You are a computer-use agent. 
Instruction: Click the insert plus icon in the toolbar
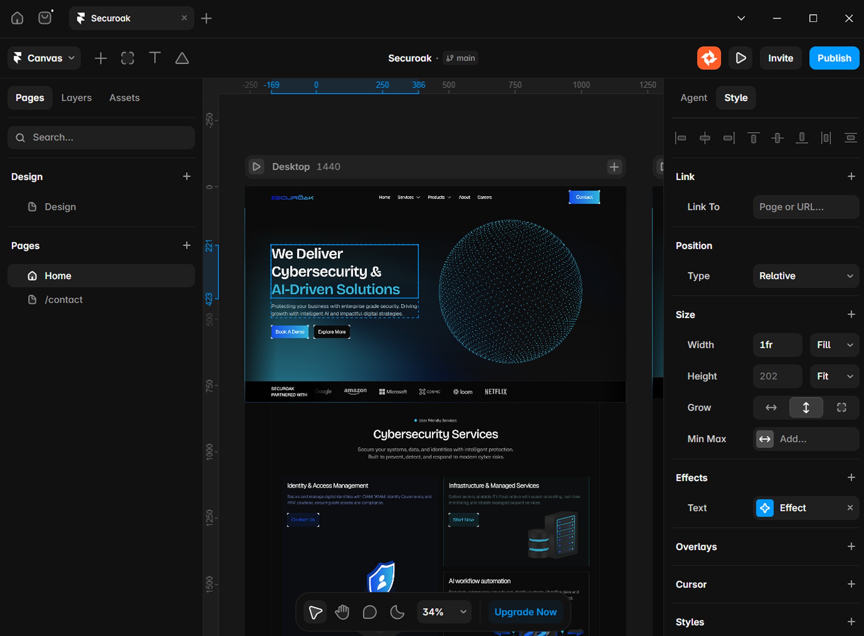pyautogui.click(x=101, y=58)
